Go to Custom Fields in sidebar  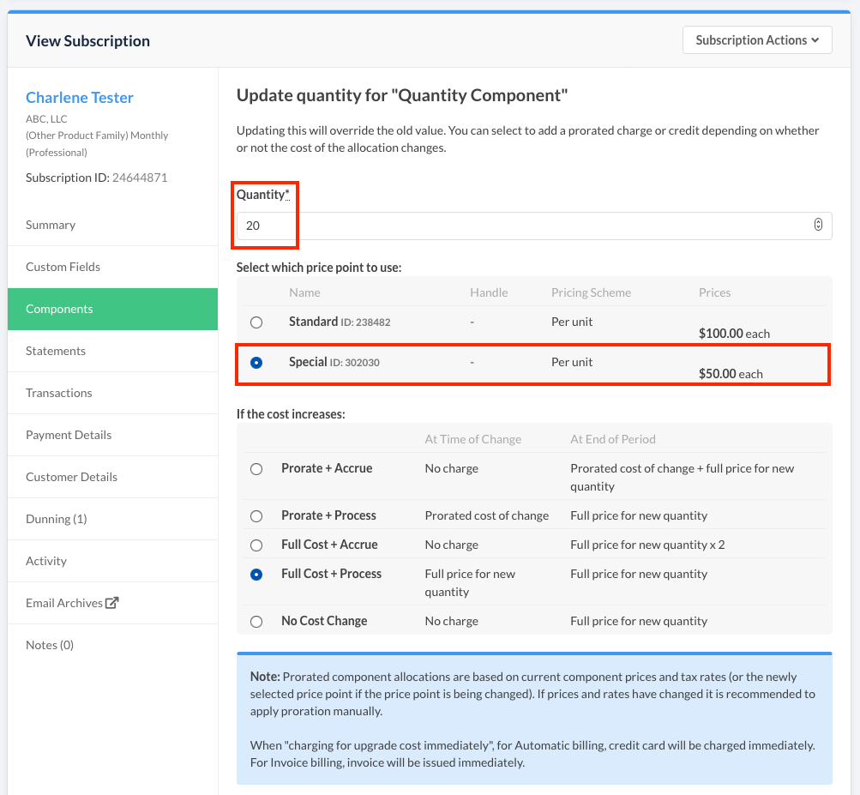pos(63,267)
